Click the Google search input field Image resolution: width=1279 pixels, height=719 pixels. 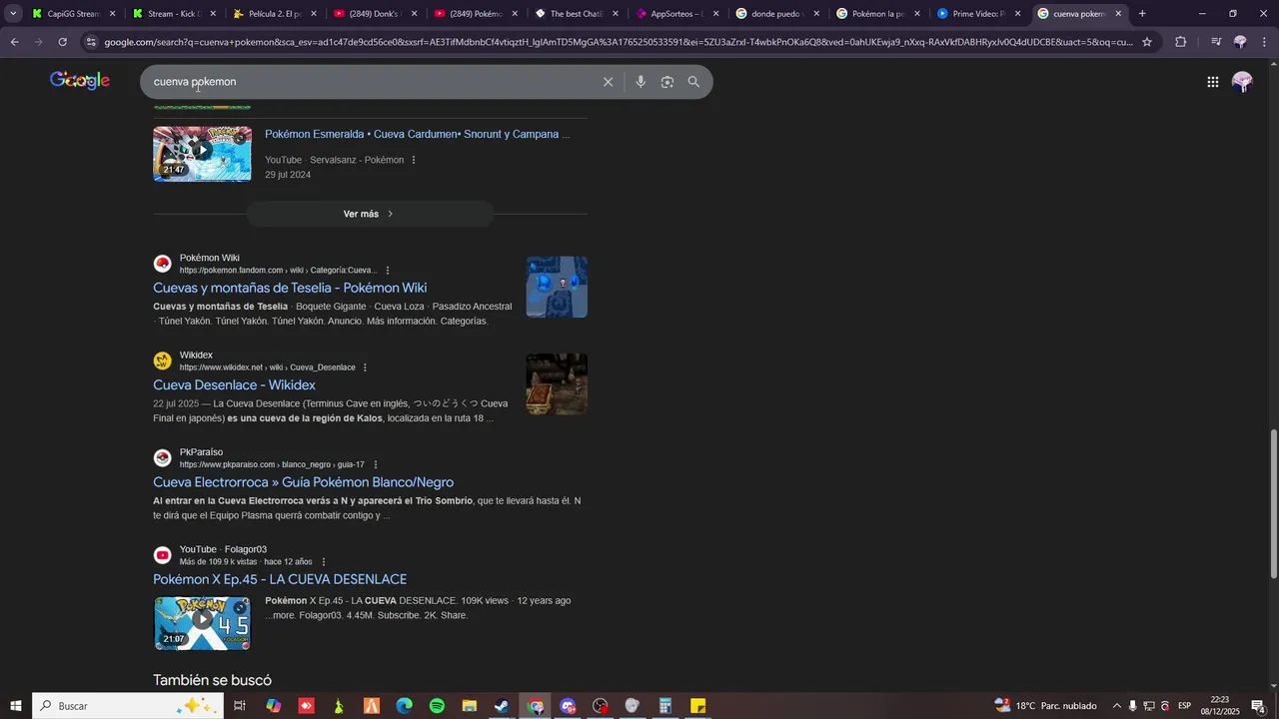[x=370, y=82]
